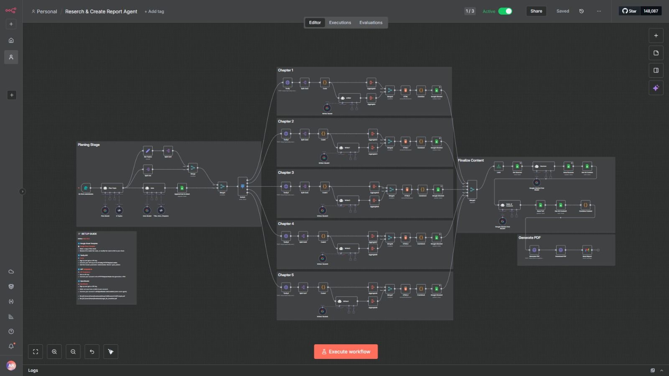Open the Variables icon in the sidebar

(11, 302)
